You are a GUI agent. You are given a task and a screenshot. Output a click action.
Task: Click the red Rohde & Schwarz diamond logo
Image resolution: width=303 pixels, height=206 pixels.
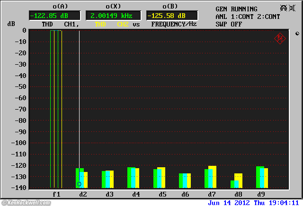click(x=280, y=38)
